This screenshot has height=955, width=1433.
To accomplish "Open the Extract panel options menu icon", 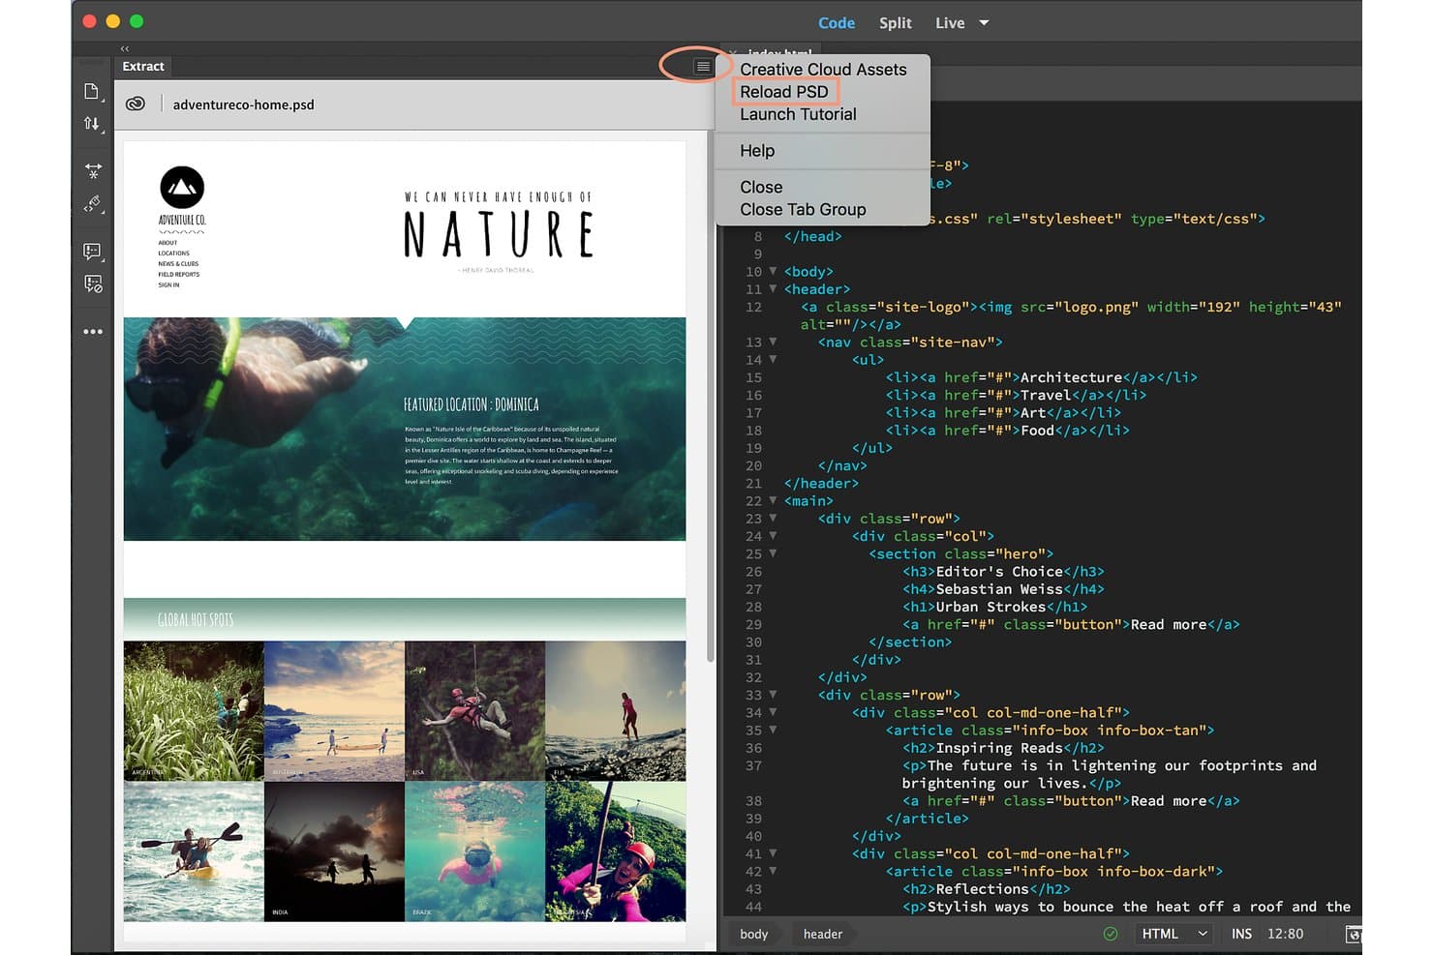I will tap(703, 67).
